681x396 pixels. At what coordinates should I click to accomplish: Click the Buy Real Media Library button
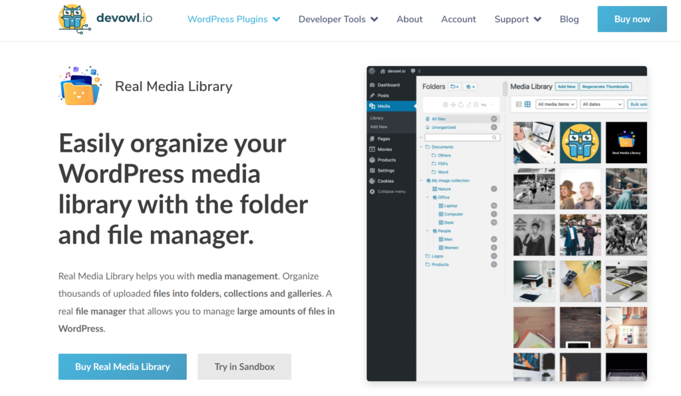tap(122, 367)
